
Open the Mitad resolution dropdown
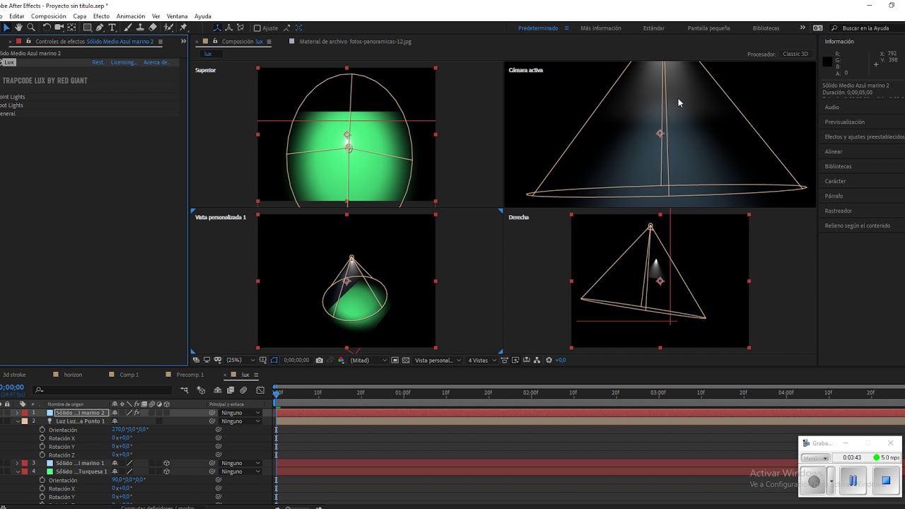click(x=369, y=360)
